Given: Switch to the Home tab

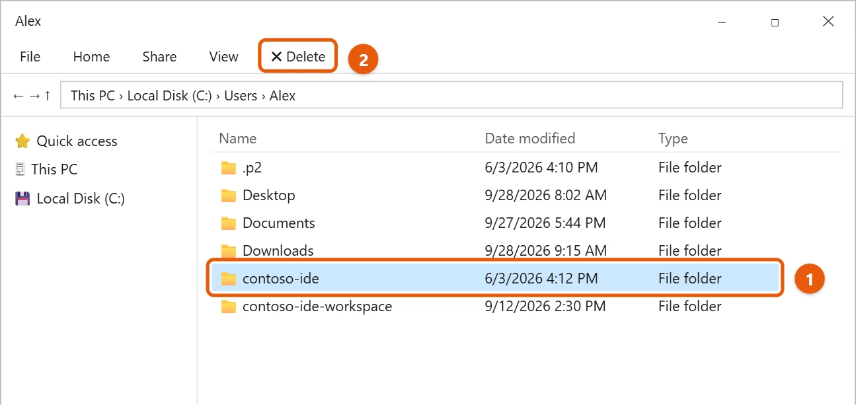Looking at the screenshot, I should [91, 57].
